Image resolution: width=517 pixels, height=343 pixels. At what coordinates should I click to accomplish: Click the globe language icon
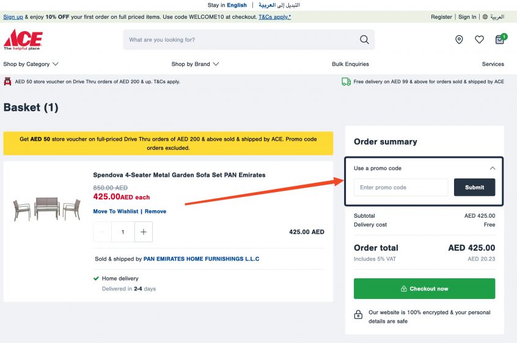pos(485,17)
